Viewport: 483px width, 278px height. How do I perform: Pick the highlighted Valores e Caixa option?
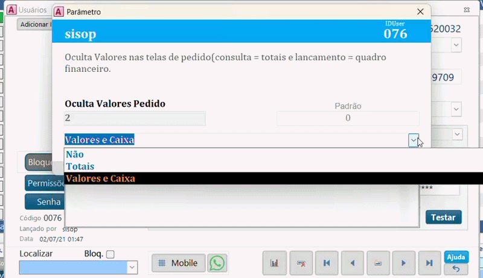[x=100, y=178]
